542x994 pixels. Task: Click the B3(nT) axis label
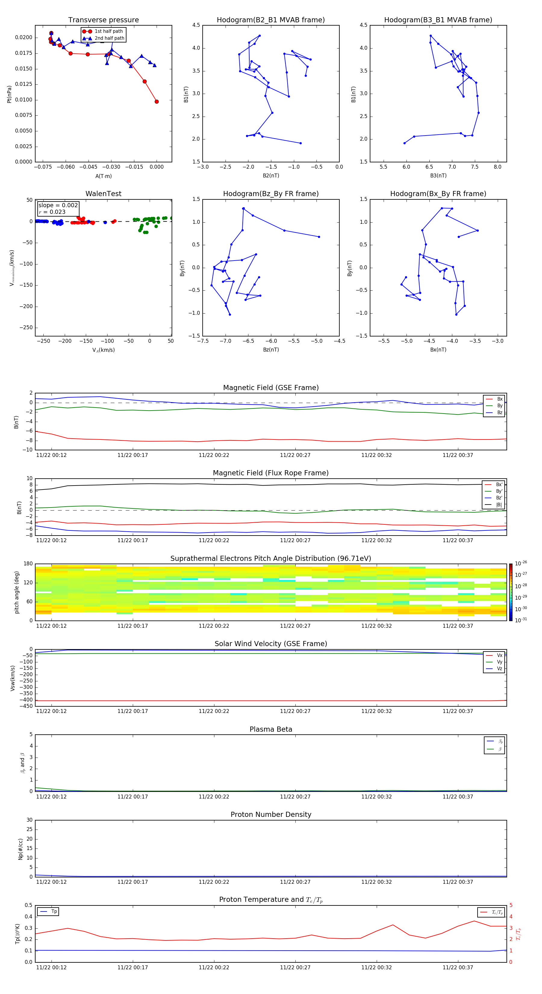438,176
